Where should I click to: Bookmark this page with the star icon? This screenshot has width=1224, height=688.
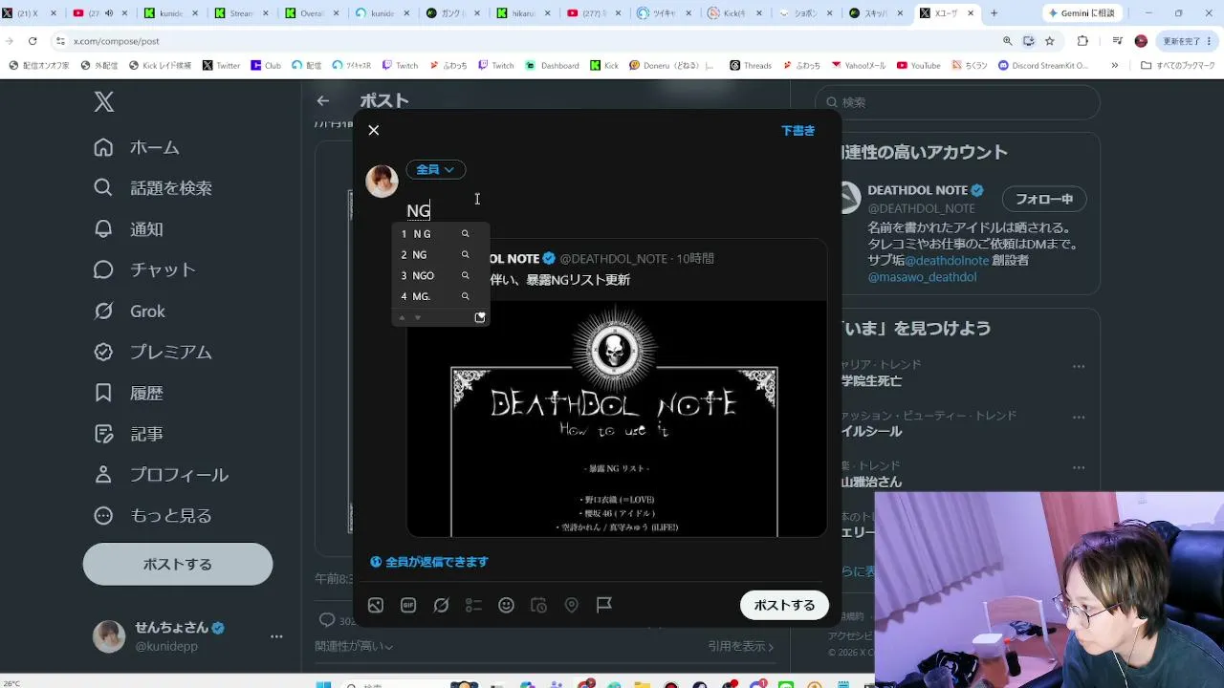pyautogui.click(x=1049, y=41)
